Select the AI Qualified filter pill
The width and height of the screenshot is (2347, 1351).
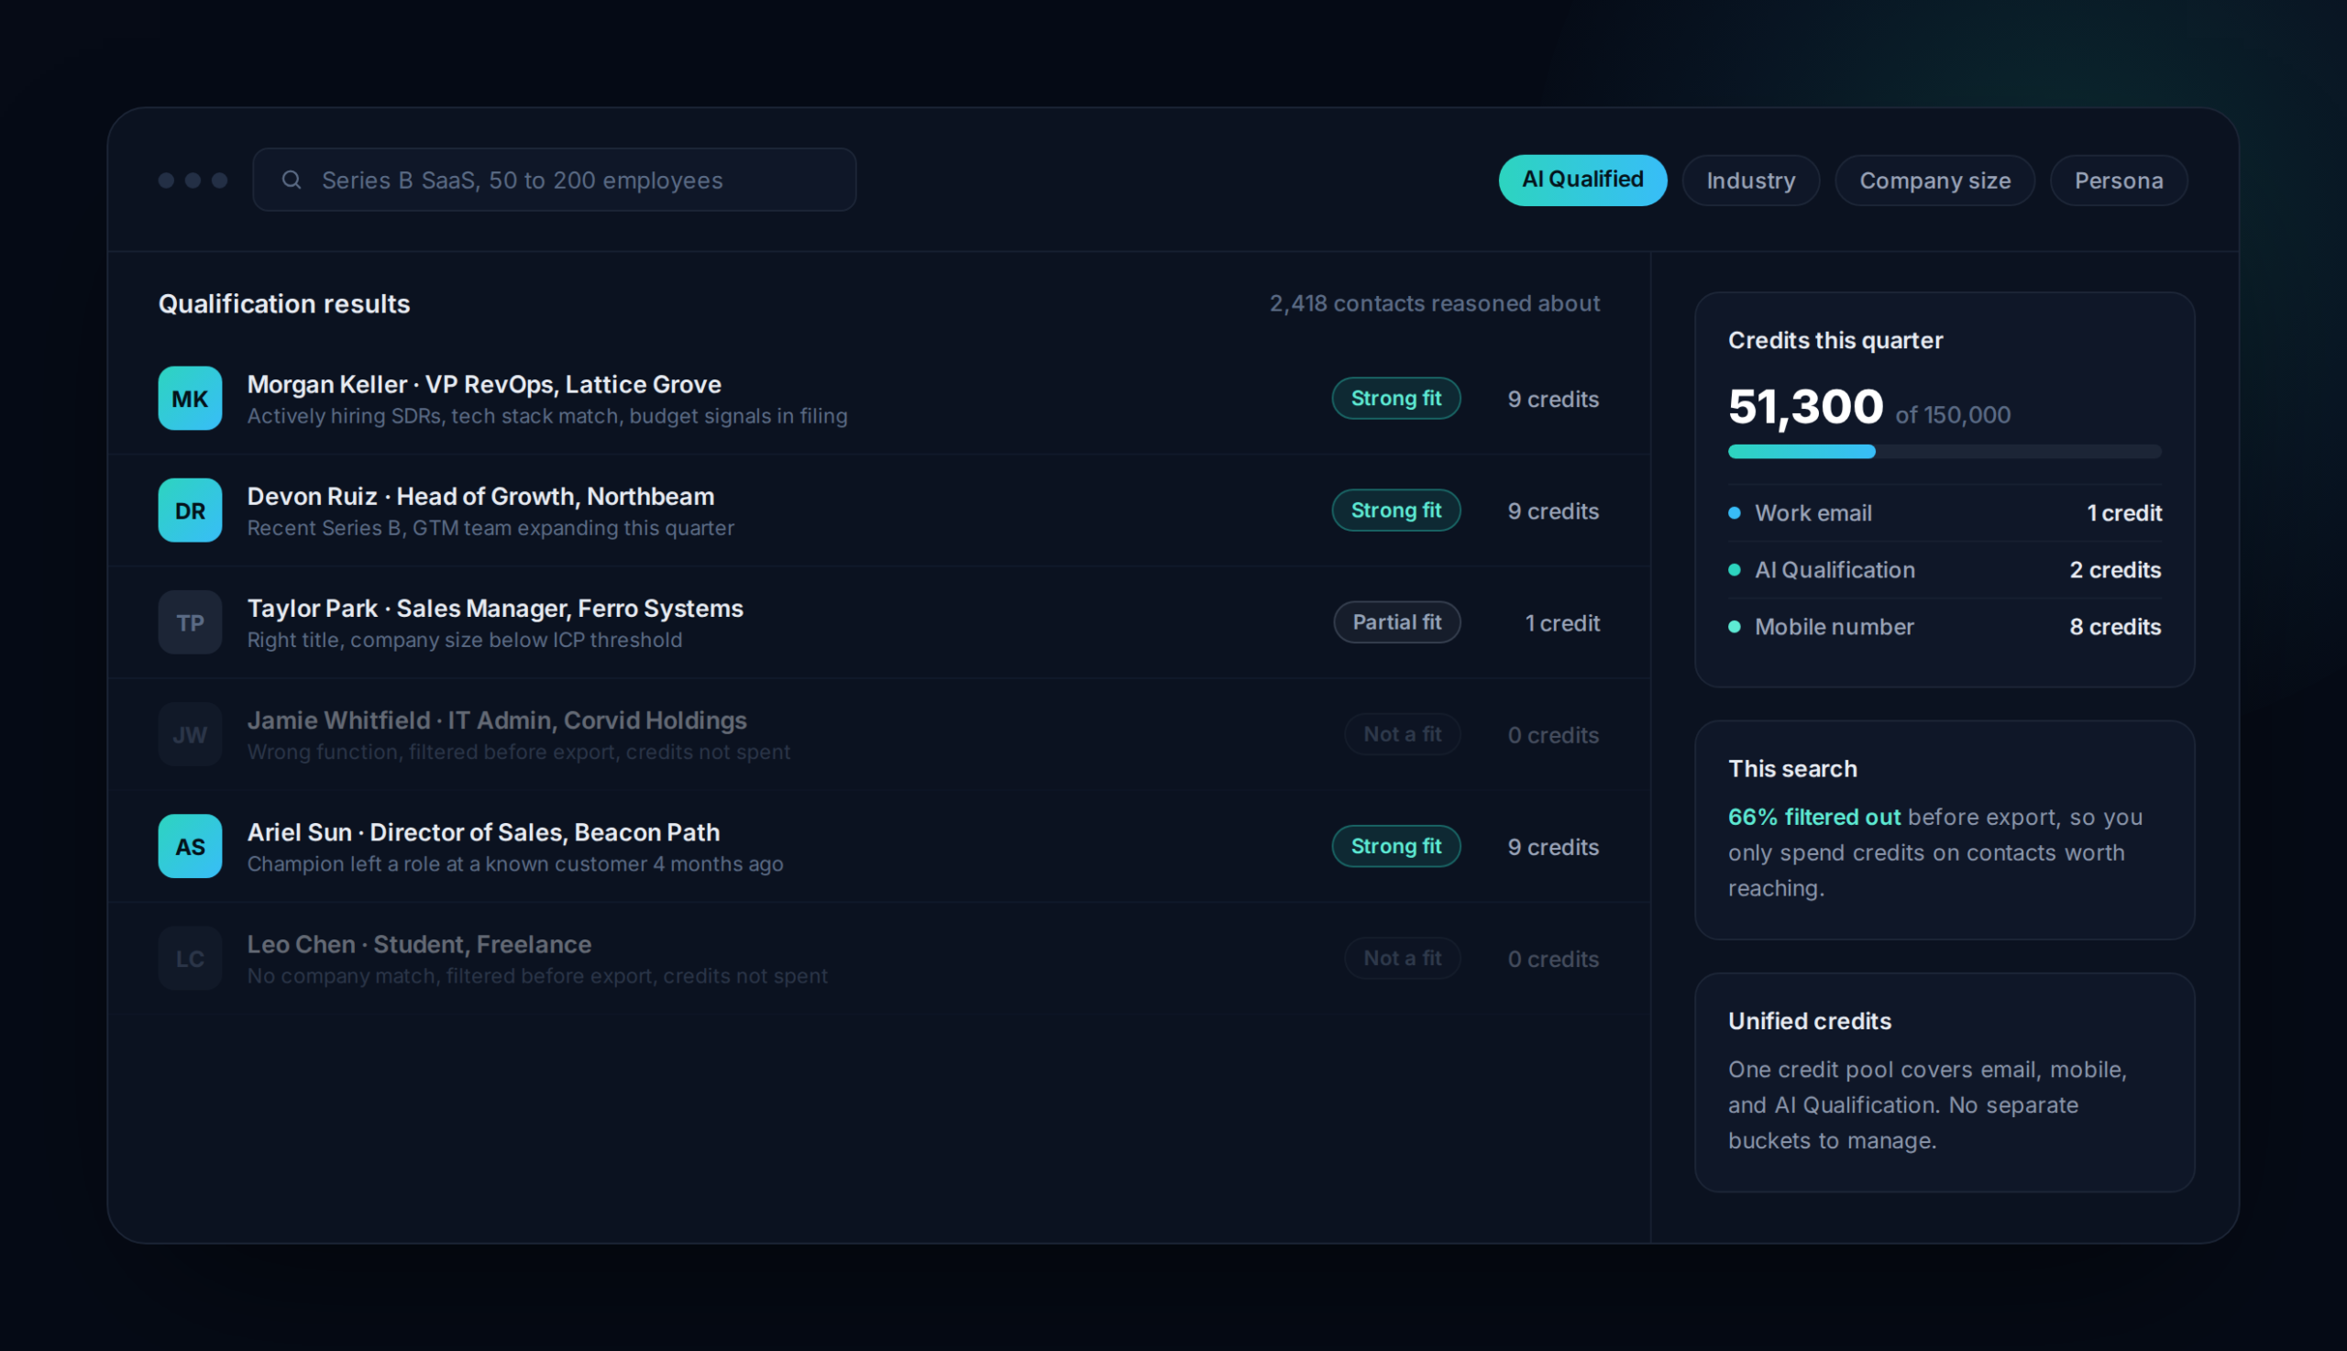coord(1582,180)
